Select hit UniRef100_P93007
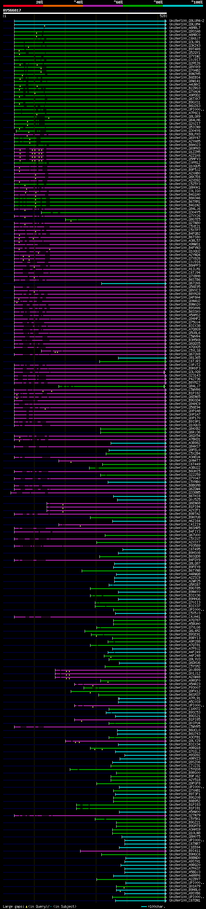This screenshot has width=206, height=909. tap(184, 688)
